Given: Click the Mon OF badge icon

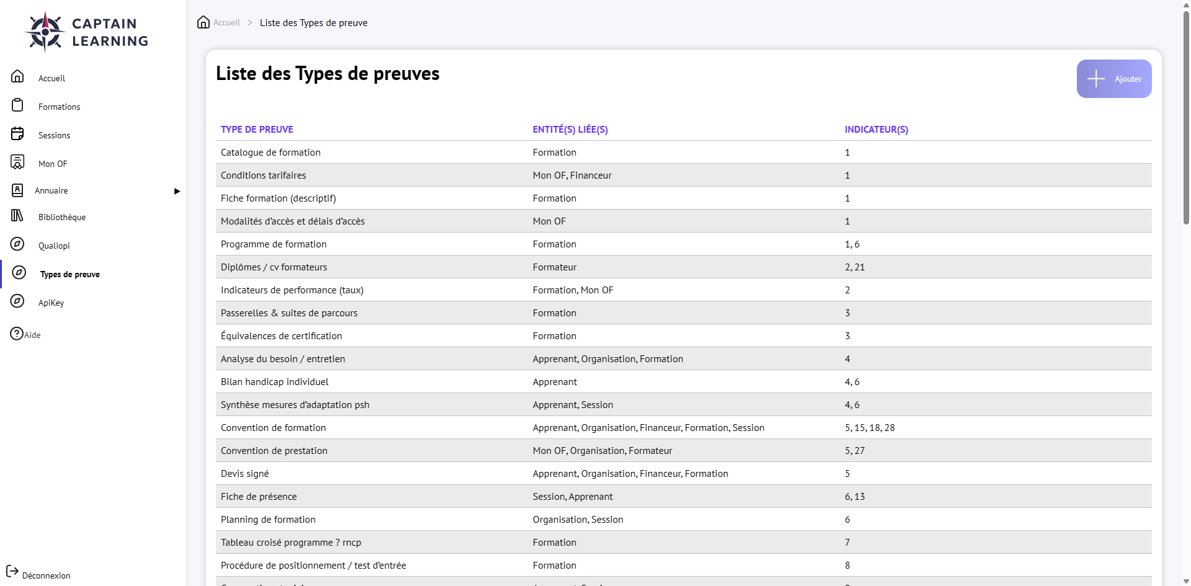Looking at the screenshot, I should (17, 162).
